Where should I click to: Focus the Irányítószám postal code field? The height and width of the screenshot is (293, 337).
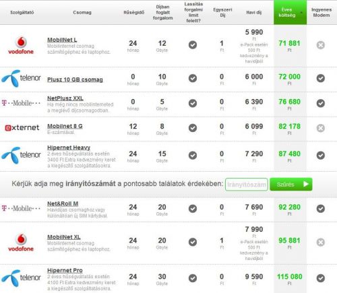[247, 185]
